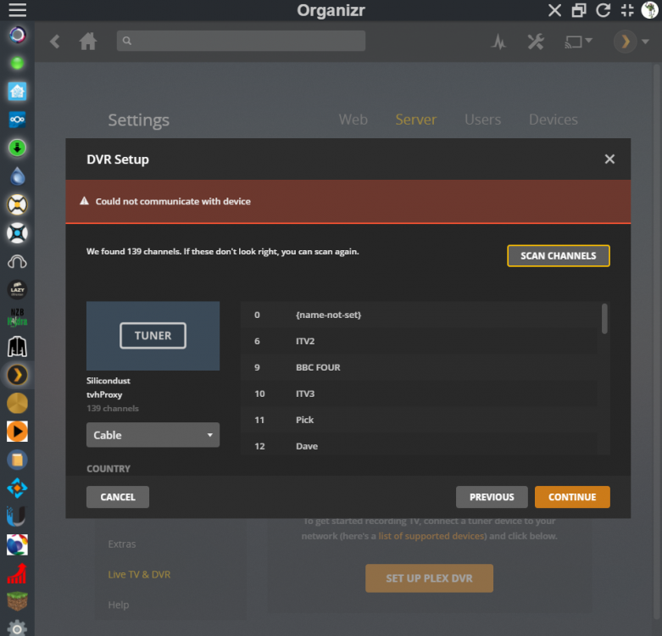662x636 pixels.
Task: Open list of supported devices link
Action: click(431, 536)
